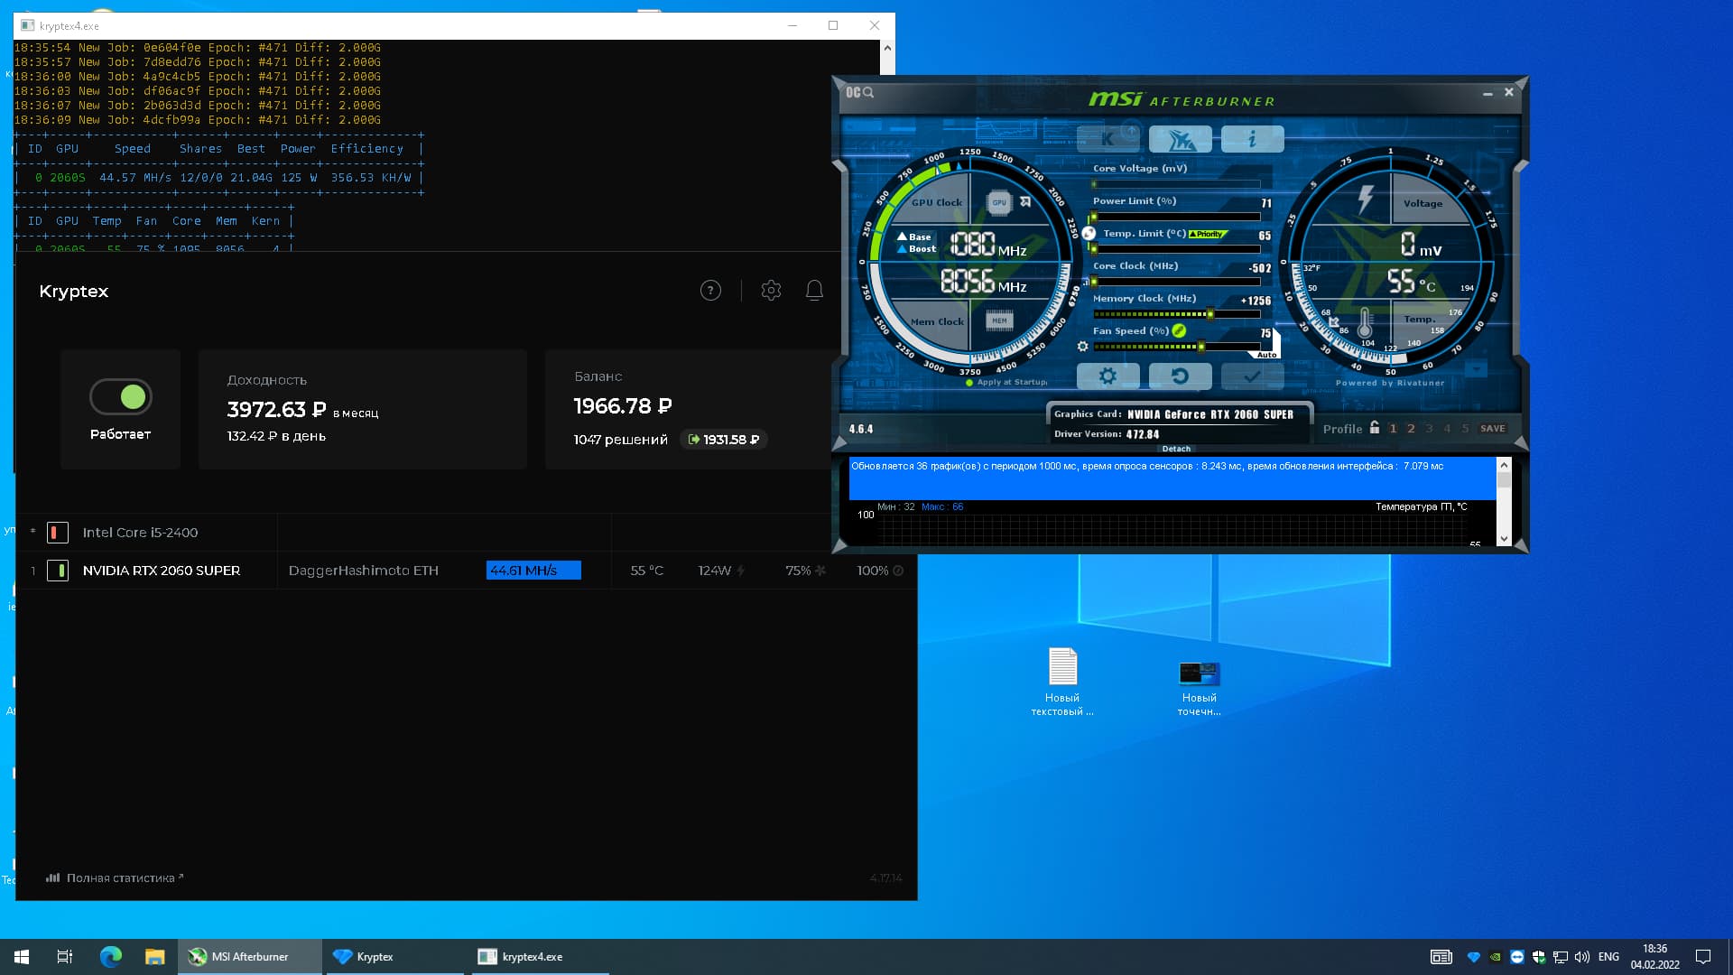Click the Temp Limit slider

point(1176,249)
